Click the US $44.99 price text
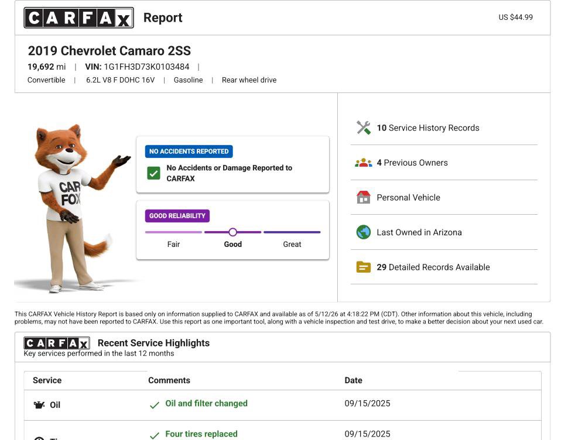The width and height of the screenshot is (568, 440). 515,17
